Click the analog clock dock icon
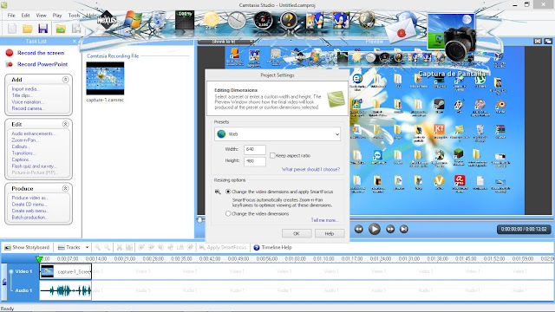 point(237,20)
